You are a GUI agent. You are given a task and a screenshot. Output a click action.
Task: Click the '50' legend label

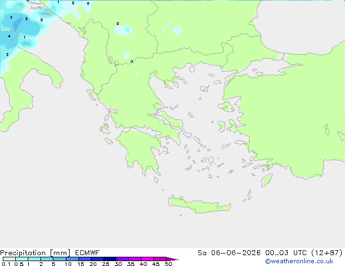coord(168,264)
